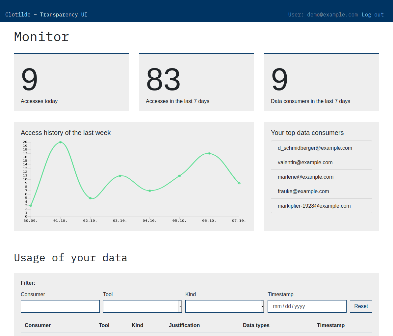Pick markiplier-1928@example.com from the consumers list
The width and height of the screenshot is (393, 336).
click(314, 206)
